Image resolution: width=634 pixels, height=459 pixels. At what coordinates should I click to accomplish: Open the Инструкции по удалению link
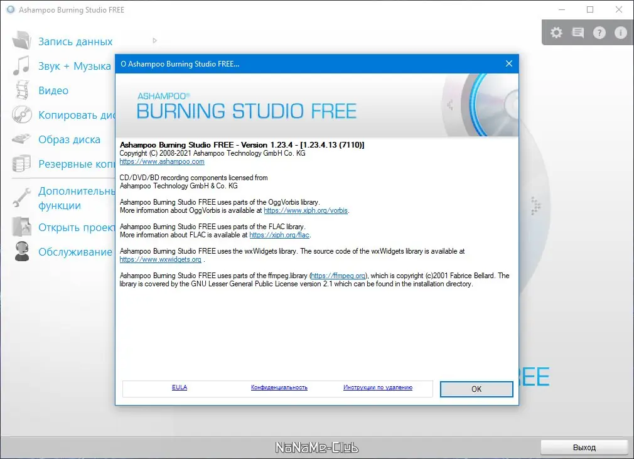click(378, 387)
